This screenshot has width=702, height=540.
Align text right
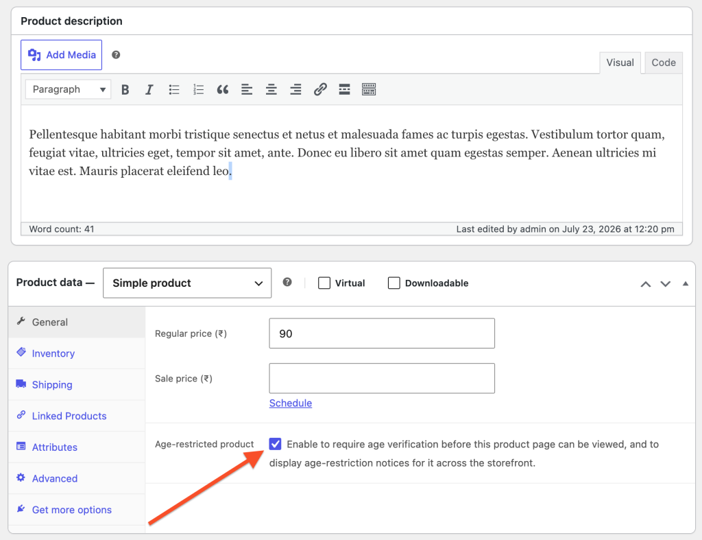[x=295, y=90]
